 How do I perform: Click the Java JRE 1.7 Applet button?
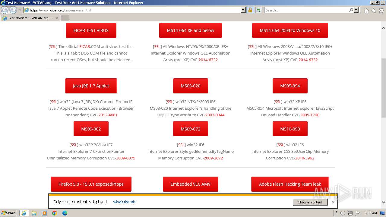click(91, 86)
